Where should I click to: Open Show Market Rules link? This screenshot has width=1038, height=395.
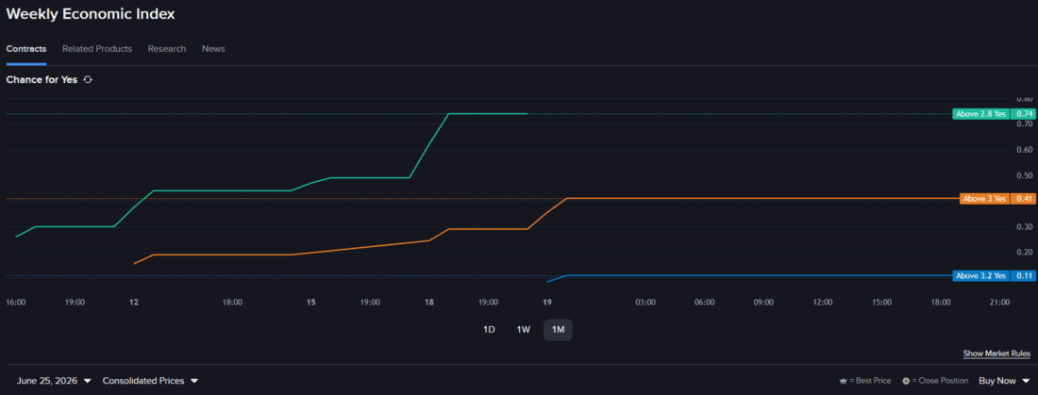(x=996, y=354)
